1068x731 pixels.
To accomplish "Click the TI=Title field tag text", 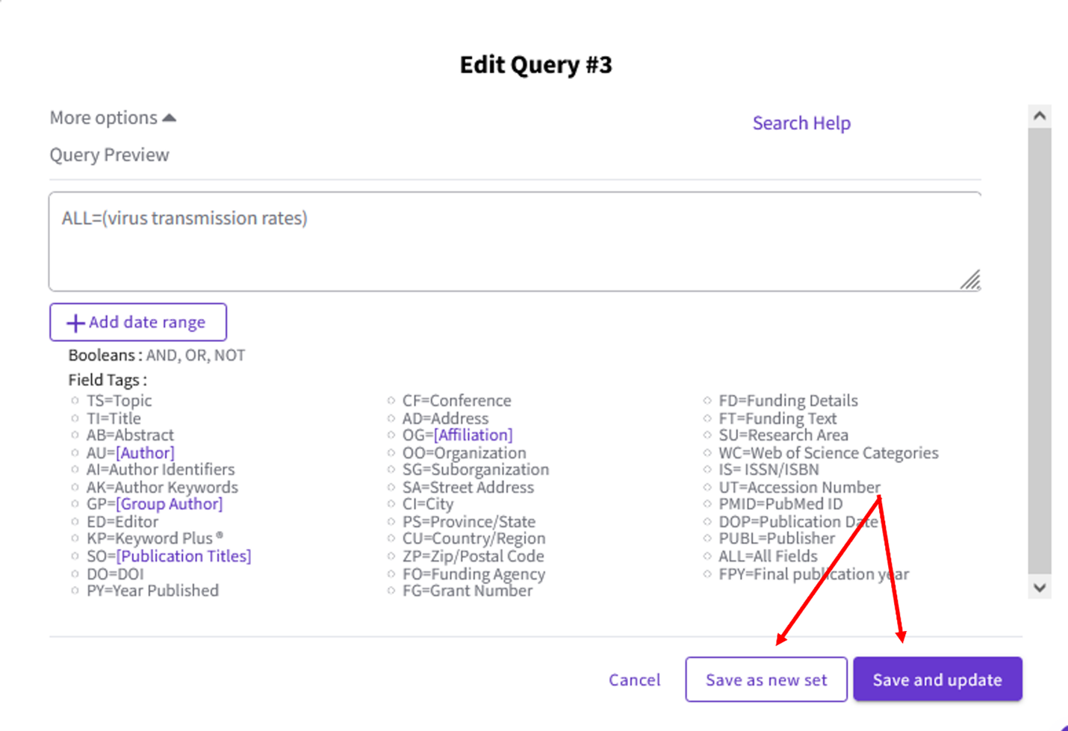I will click(x=114, y=418).
